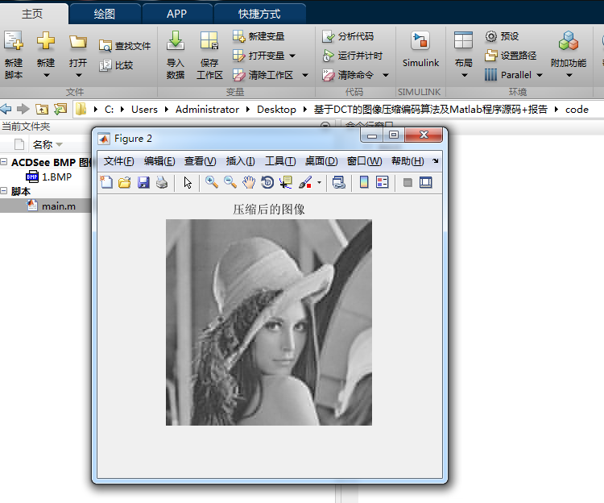Click New Variable (新建变量)
Viewport: 604px width, 503px height.
[x=259, y=36]
